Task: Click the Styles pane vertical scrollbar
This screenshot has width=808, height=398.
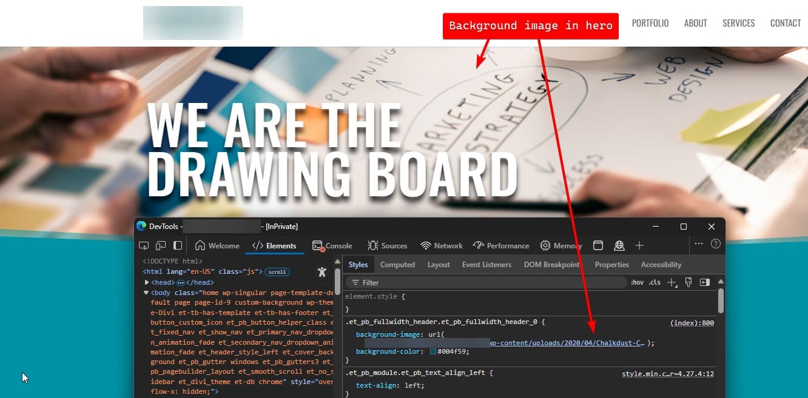Action: [721, 300]
